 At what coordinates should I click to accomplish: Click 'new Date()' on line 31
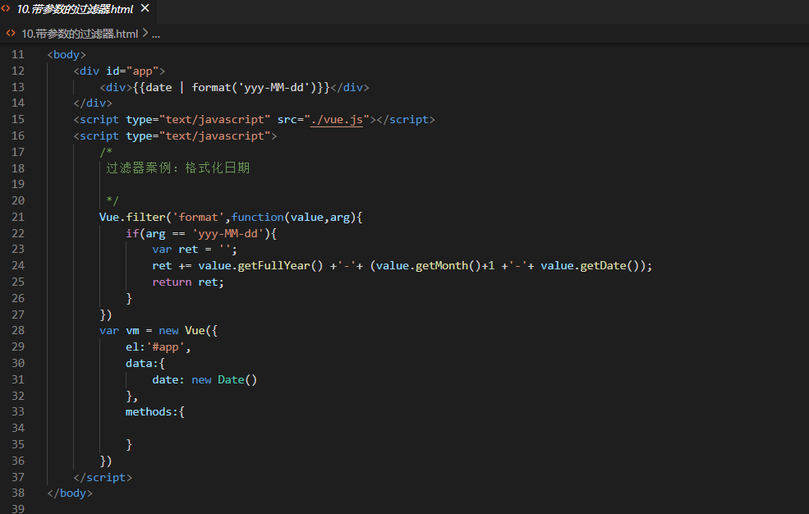click(x=224, y=380)
